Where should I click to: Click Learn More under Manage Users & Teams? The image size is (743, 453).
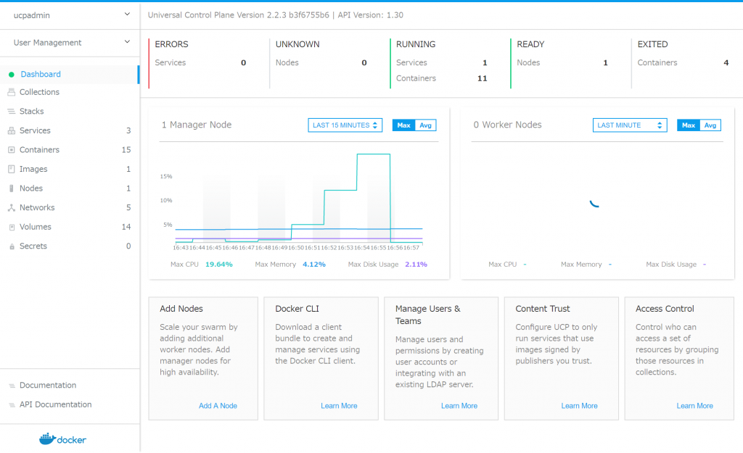pos(459,406)
